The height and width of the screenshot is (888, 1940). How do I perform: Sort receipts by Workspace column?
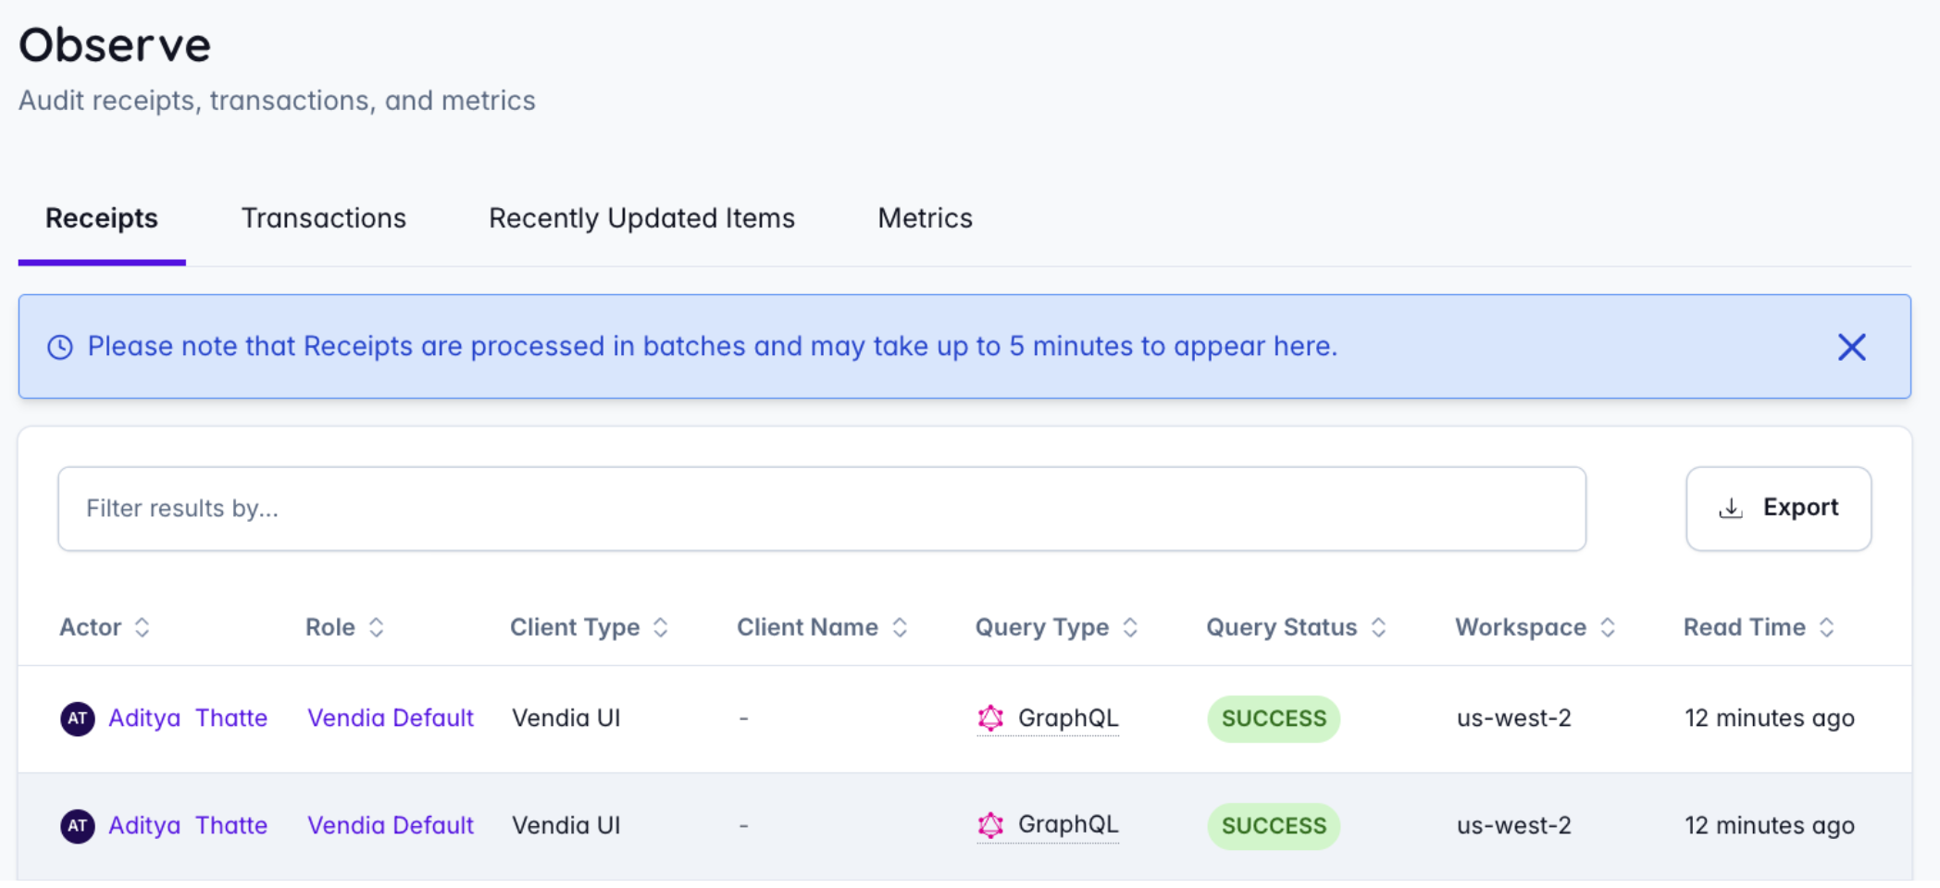(1608, 627)
